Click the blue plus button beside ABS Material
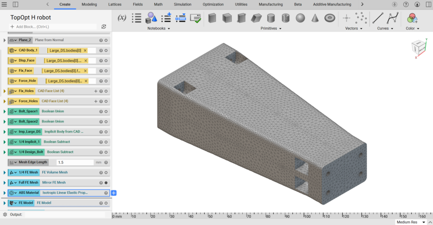Image resolution: width=433 pixels, height=225 pixels. tap(114, 193)
